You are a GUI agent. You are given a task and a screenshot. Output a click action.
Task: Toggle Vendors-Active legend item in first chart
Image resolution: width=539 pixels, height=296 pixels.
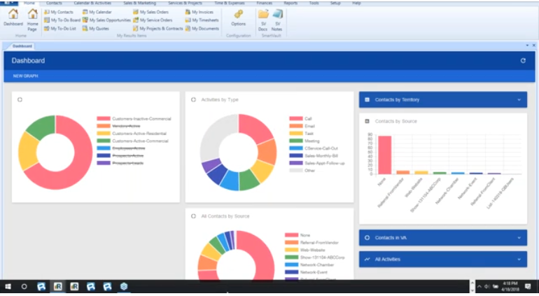point(125,126)
